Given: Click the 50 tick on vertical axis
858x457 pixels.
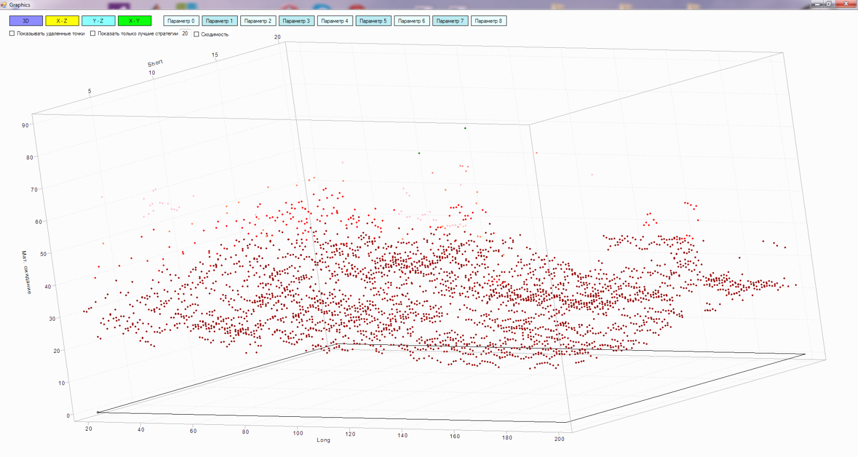Looking at the screenshot, I should click(43, 254).
